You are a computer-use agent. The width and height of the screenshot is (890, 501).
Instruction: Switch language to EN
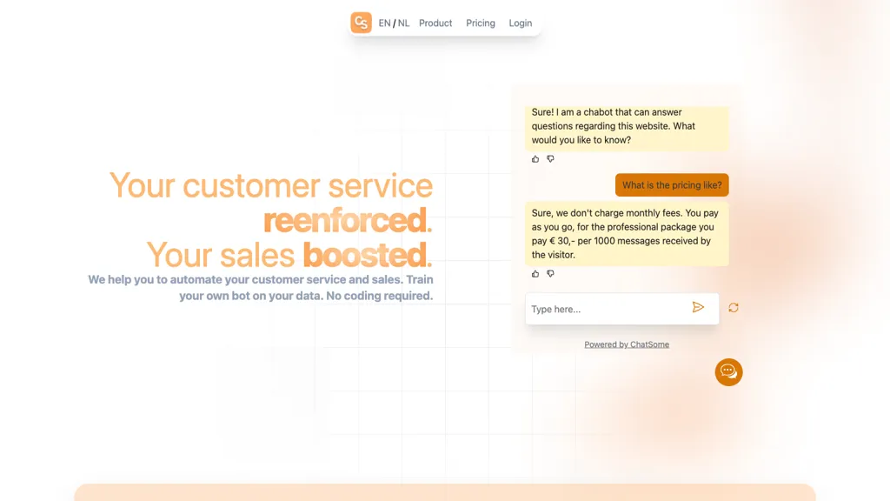[384, 23]
